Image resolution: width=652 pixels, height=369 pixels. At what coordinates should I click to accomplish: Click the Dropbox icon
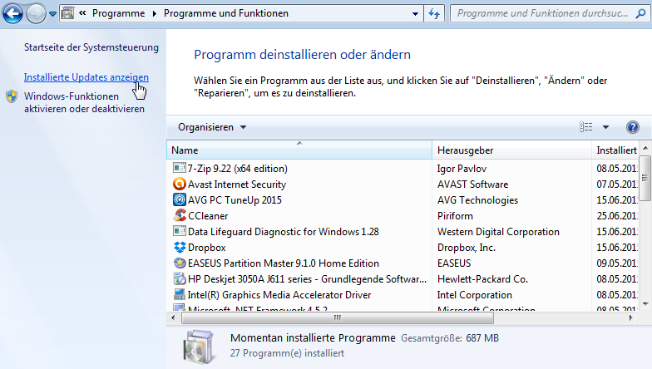coord(180,248)
